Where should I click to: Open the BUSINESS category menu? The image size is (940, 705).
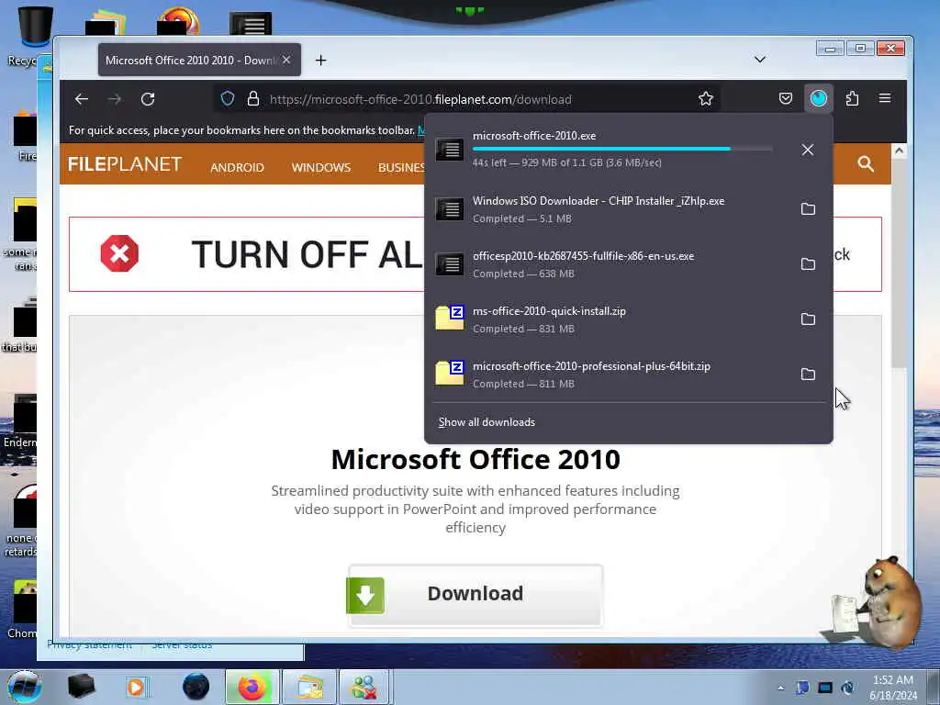(401, 167)
